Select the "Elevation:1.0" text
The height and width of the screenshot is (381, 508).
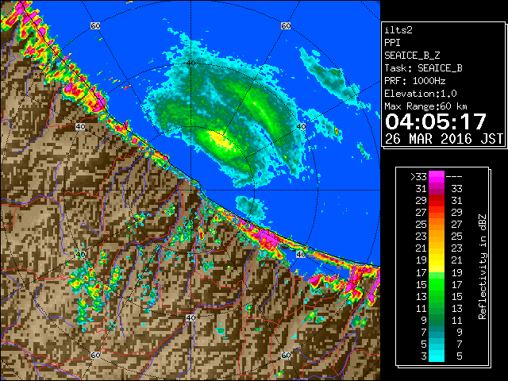click(x=421, y=94)
